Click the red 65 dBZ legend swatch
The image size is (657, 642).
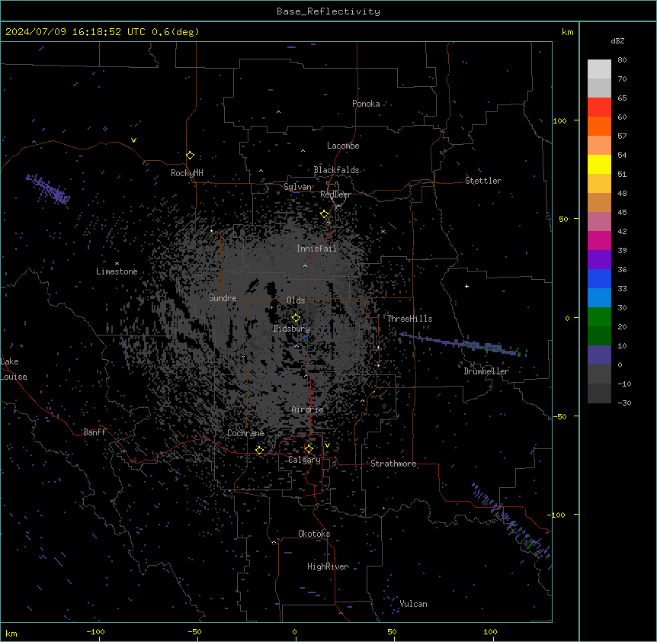coord(599,107)
